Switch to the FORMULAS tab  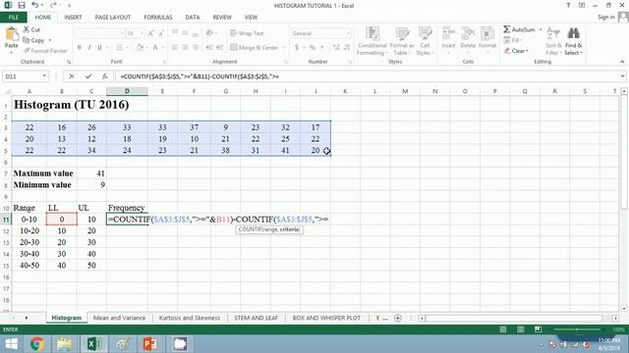(x=158, y=18)
